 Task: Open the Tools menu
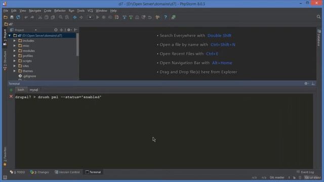pyautogui.click(x=81, y=11)
